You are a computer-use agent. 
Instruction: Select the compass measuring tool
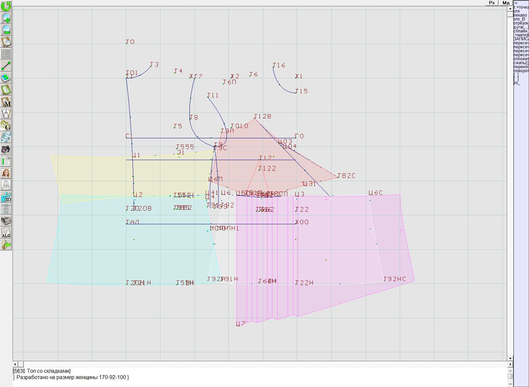[x=6, y=114]
